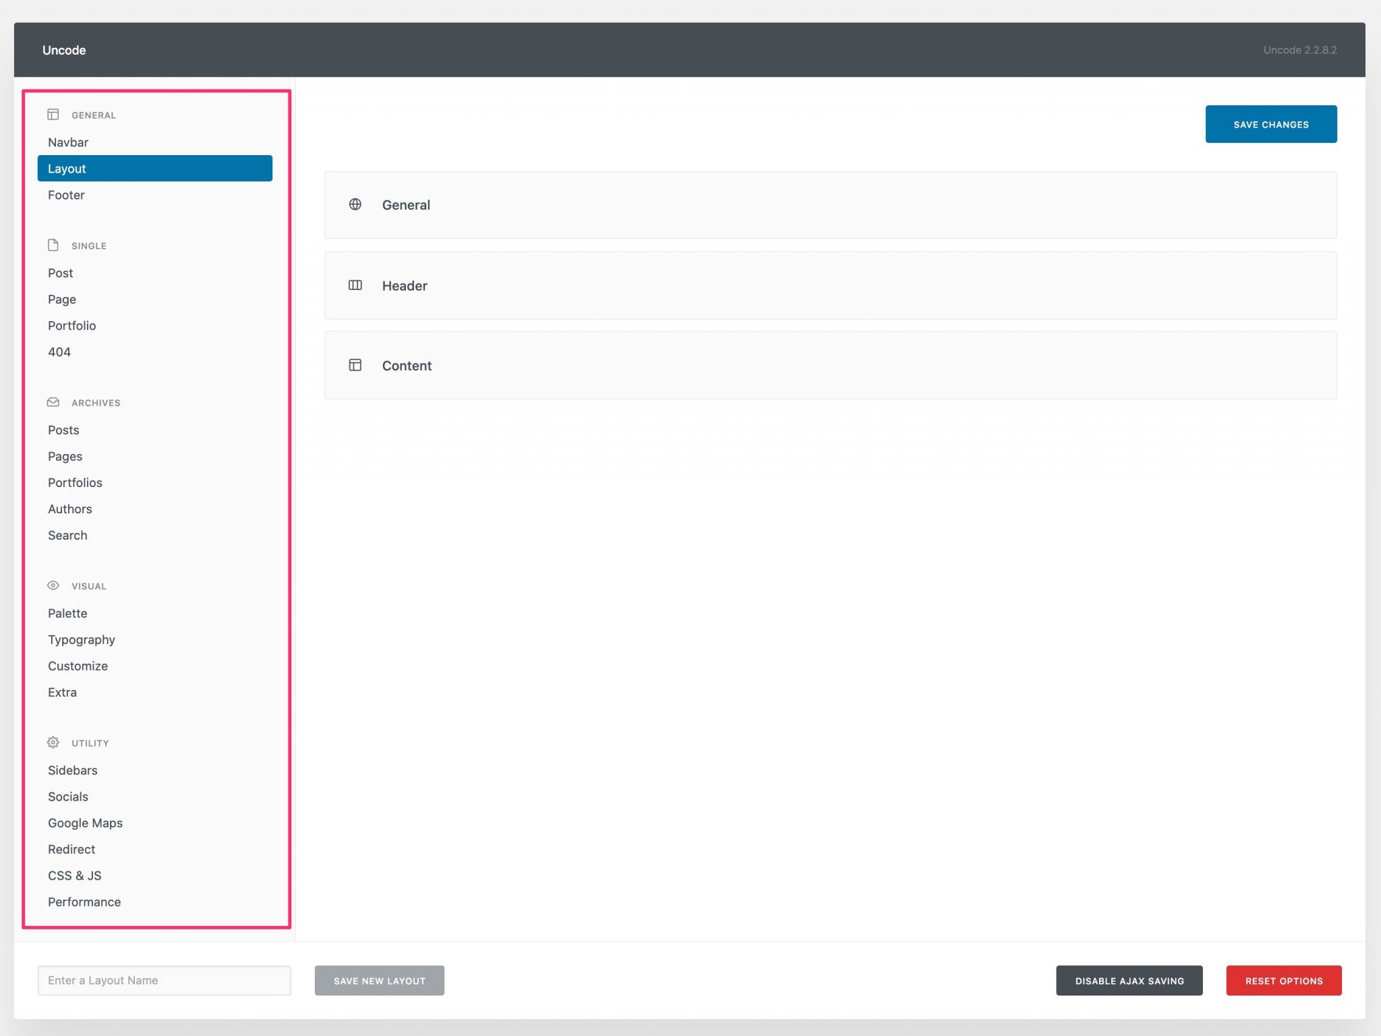The height and width of the screenshot is (1036, 1381).
Task: Click the gear icon beside UTILITY heading
Action: click(53, 743)
